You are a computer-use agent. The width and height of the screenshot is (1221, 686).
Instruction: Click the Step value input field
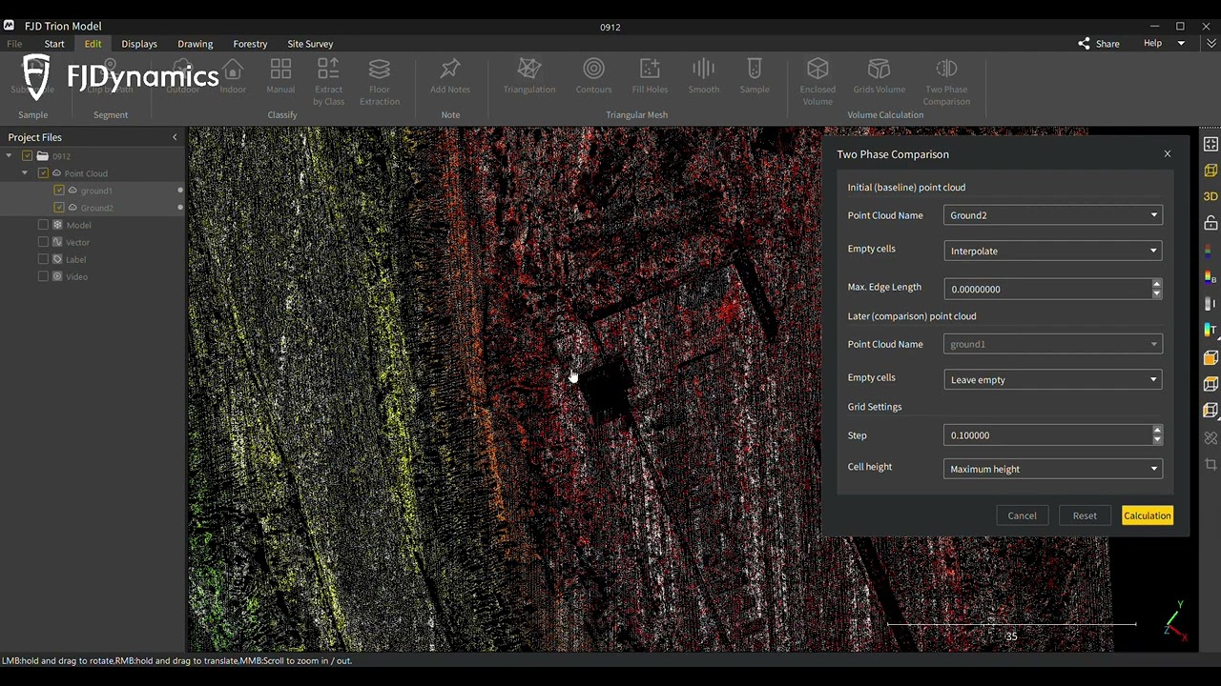(x=1047, y=435)
